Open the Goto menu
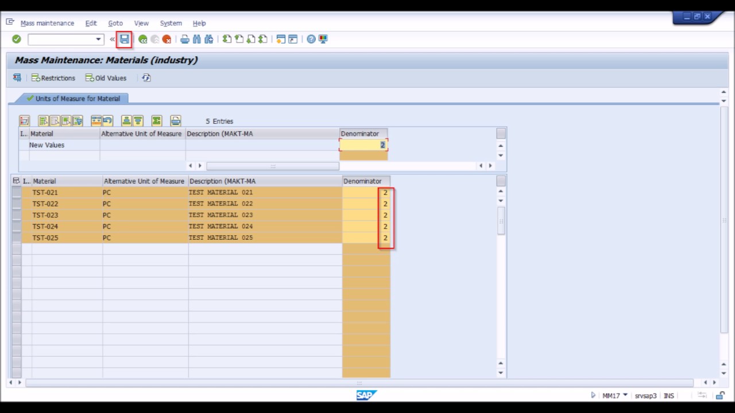 tap(115, 23)
